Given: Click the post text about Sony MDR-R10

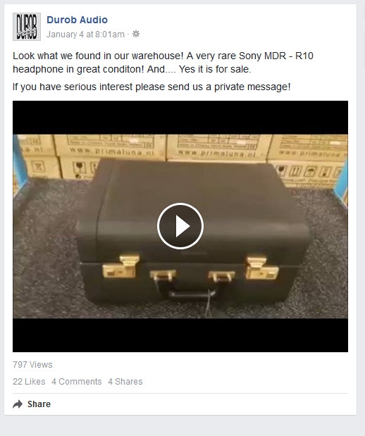Looking at the screenshot, I should [x=163, y=63].
